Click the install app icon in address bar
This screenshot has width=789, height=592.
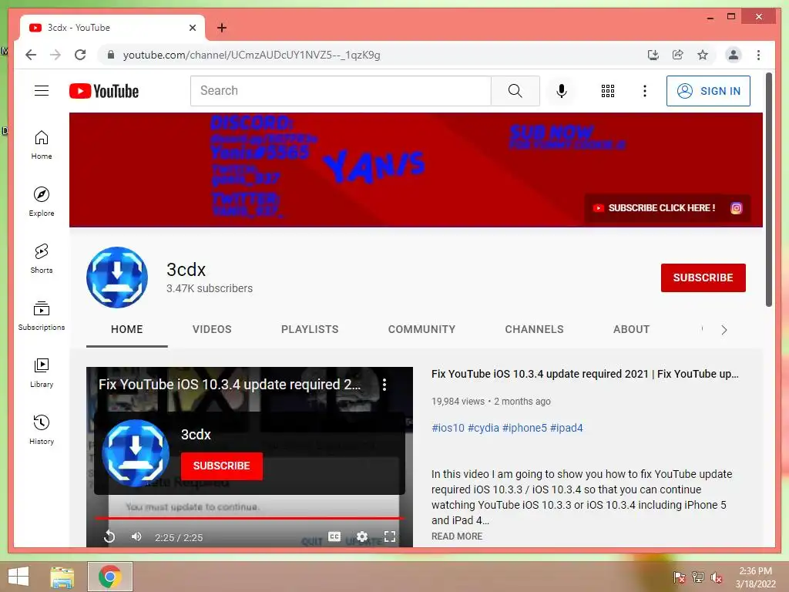(x=653, y=55)
